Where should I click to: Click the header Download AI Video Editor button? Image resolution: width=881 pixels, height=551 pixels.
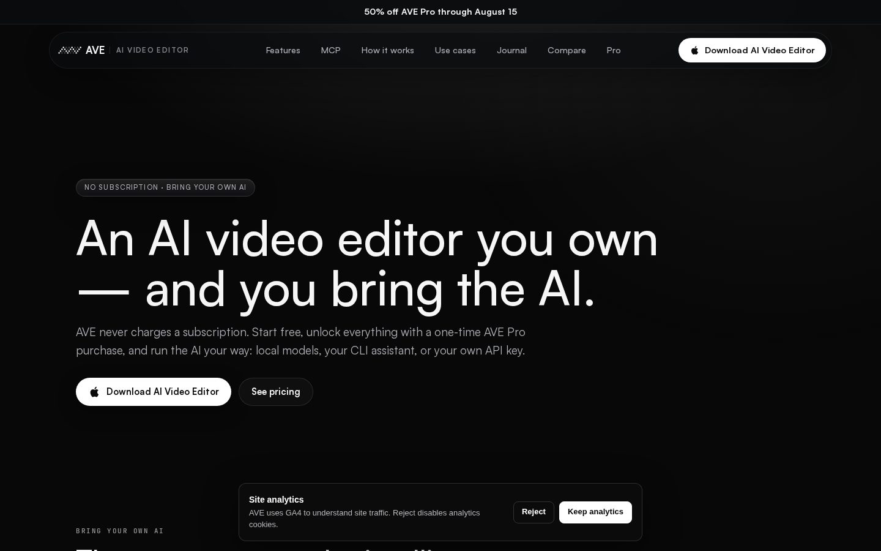(752, 50)
